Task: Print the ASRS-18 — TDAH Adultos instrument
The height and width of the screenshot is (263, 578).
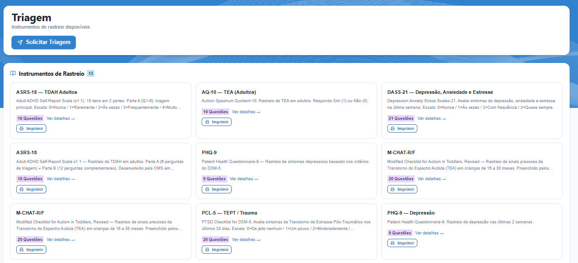Action: pyautogui.click(x=31, y=129)
